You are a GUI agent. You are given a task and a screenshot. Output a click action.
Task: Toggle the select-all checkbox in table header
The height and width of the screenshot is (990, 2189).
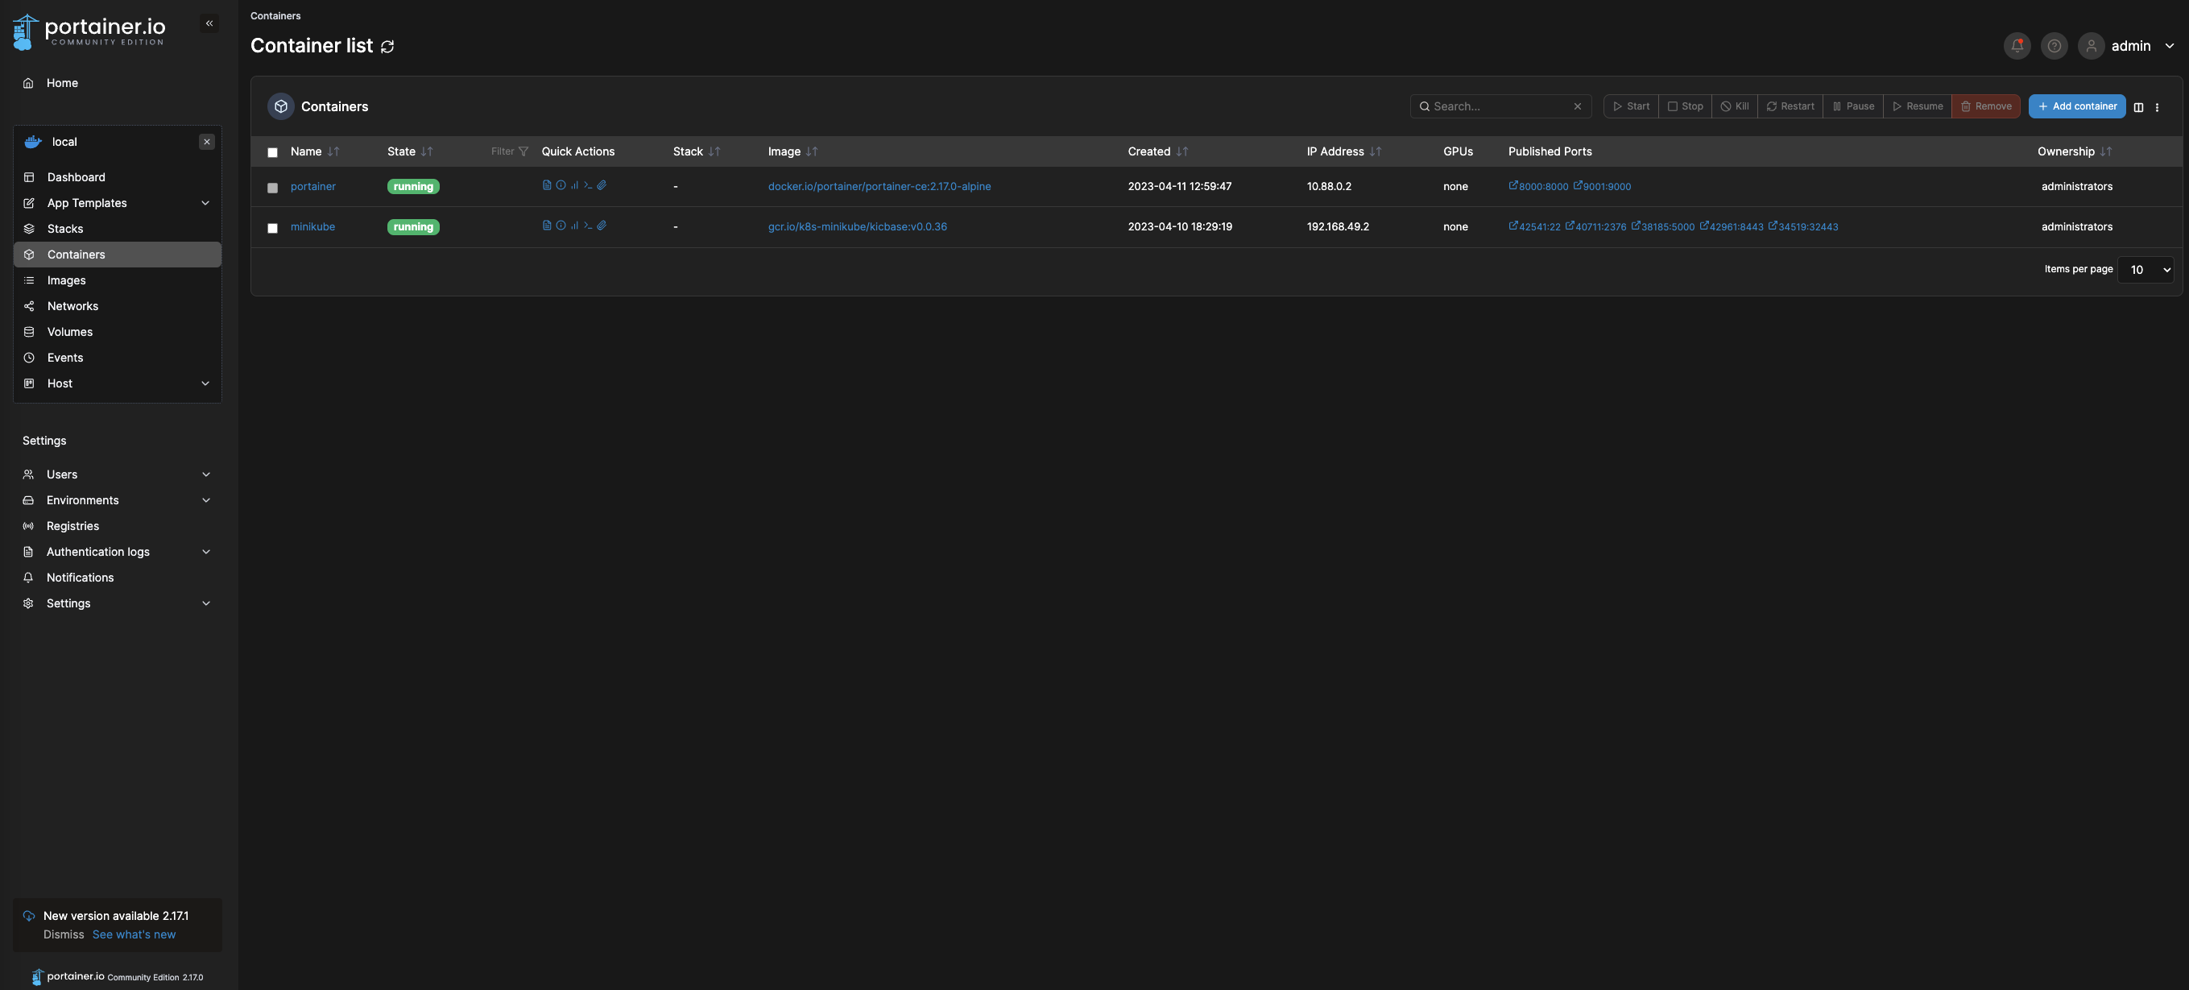[273, 153]
